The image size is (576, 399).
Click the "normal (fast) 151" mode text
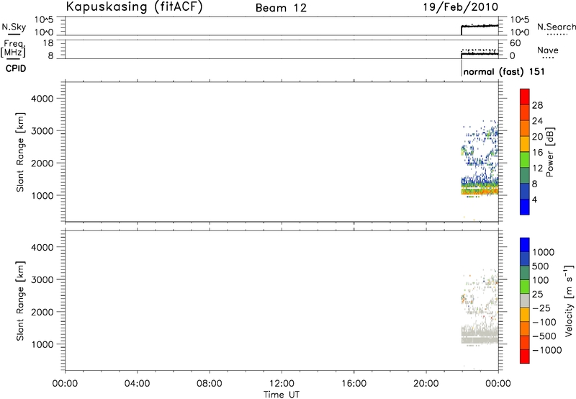[x=504, y=71]
